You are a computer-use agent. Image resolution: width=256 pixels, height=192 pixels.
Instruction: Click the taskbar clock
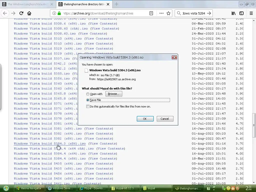click(x=248, y=188)
